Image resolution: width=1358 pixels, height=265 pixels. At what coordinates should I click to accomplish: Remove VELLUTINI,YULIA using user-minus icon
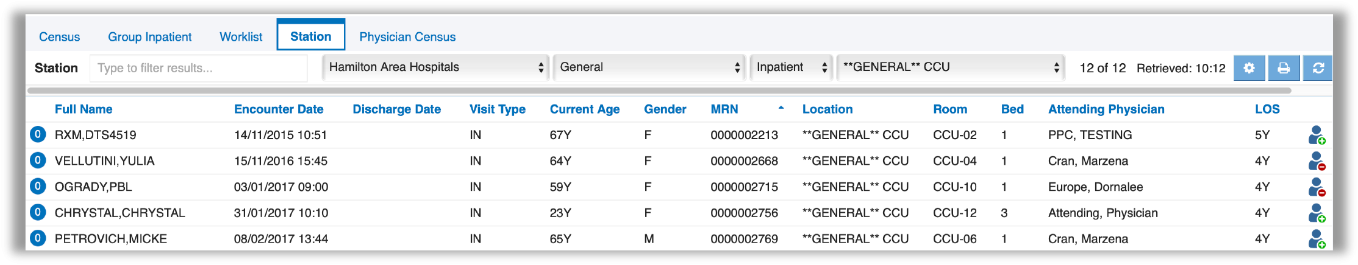1317,161
